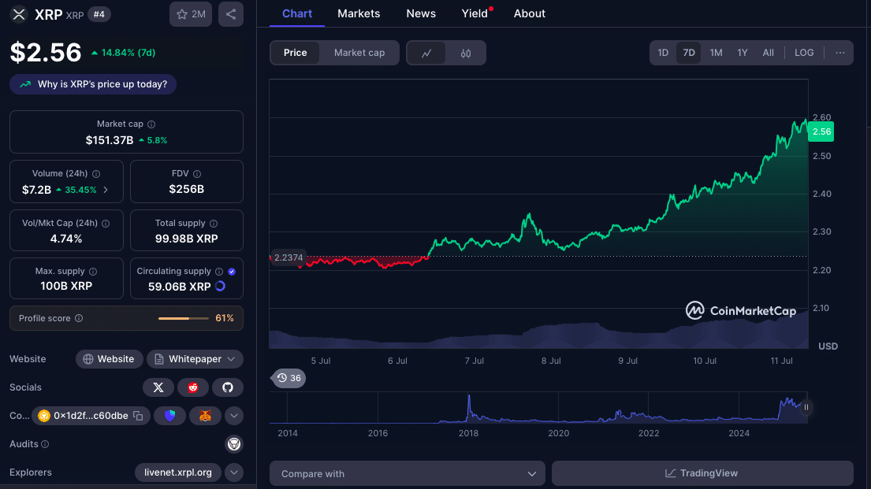Toggle chart to Market cap view
The width and height of the screenshot is (871, 489).
pos(359,53)
